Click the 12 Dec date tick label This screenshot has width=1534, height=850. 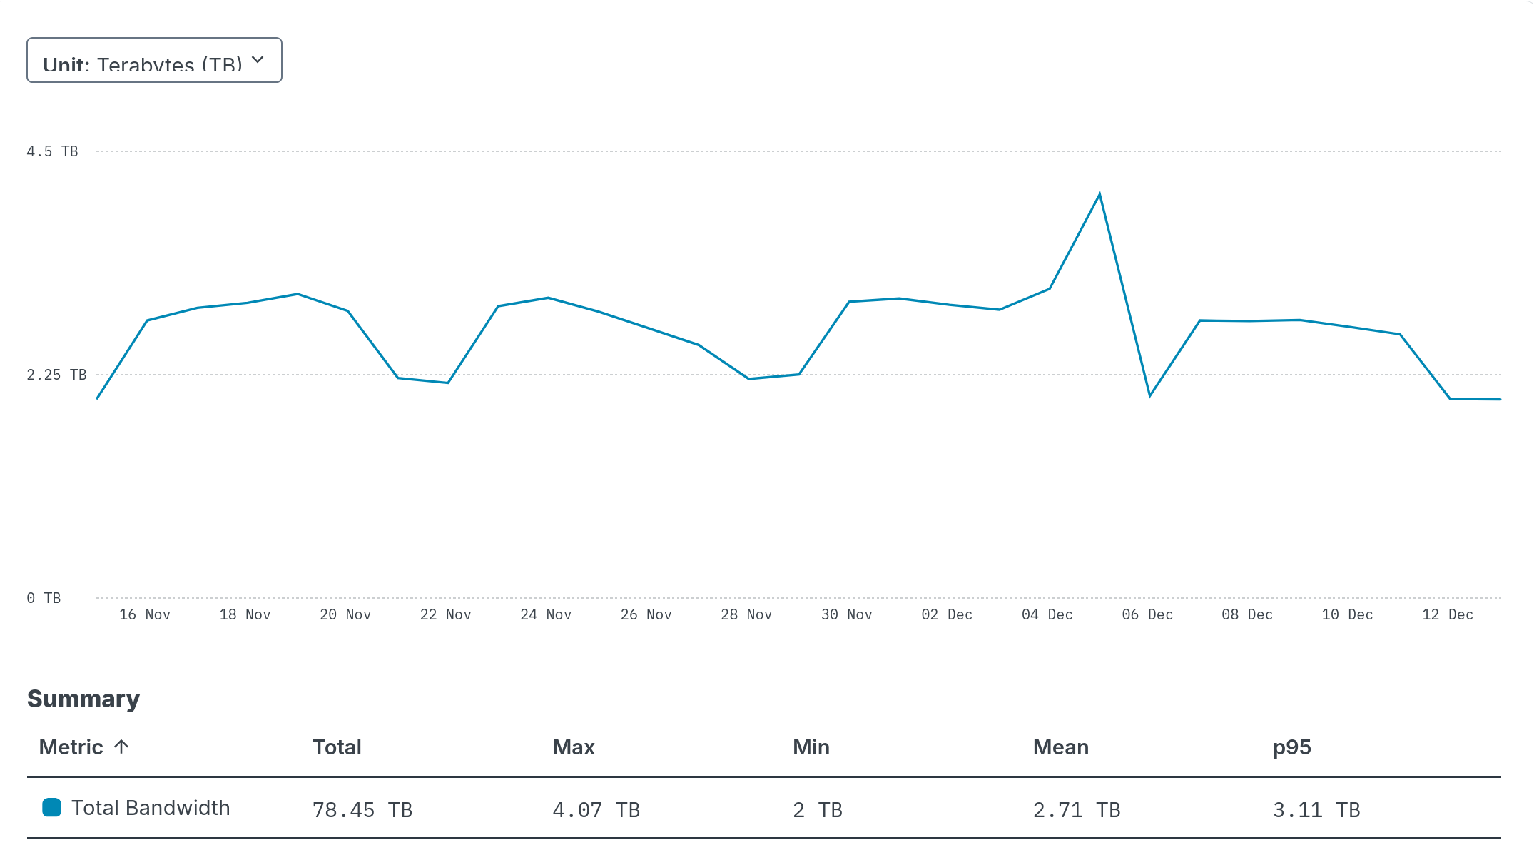pos(1448,614)
